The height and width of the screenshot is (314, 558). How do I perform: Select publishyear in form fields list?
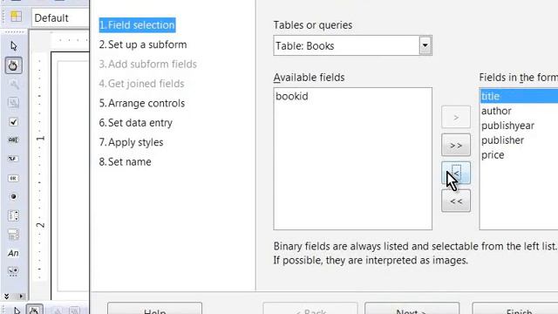(507, 126)
